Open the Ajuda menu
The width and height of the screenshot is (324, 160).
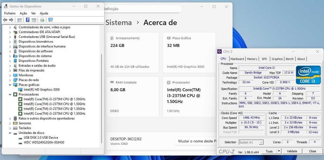(x=44, y=13)
